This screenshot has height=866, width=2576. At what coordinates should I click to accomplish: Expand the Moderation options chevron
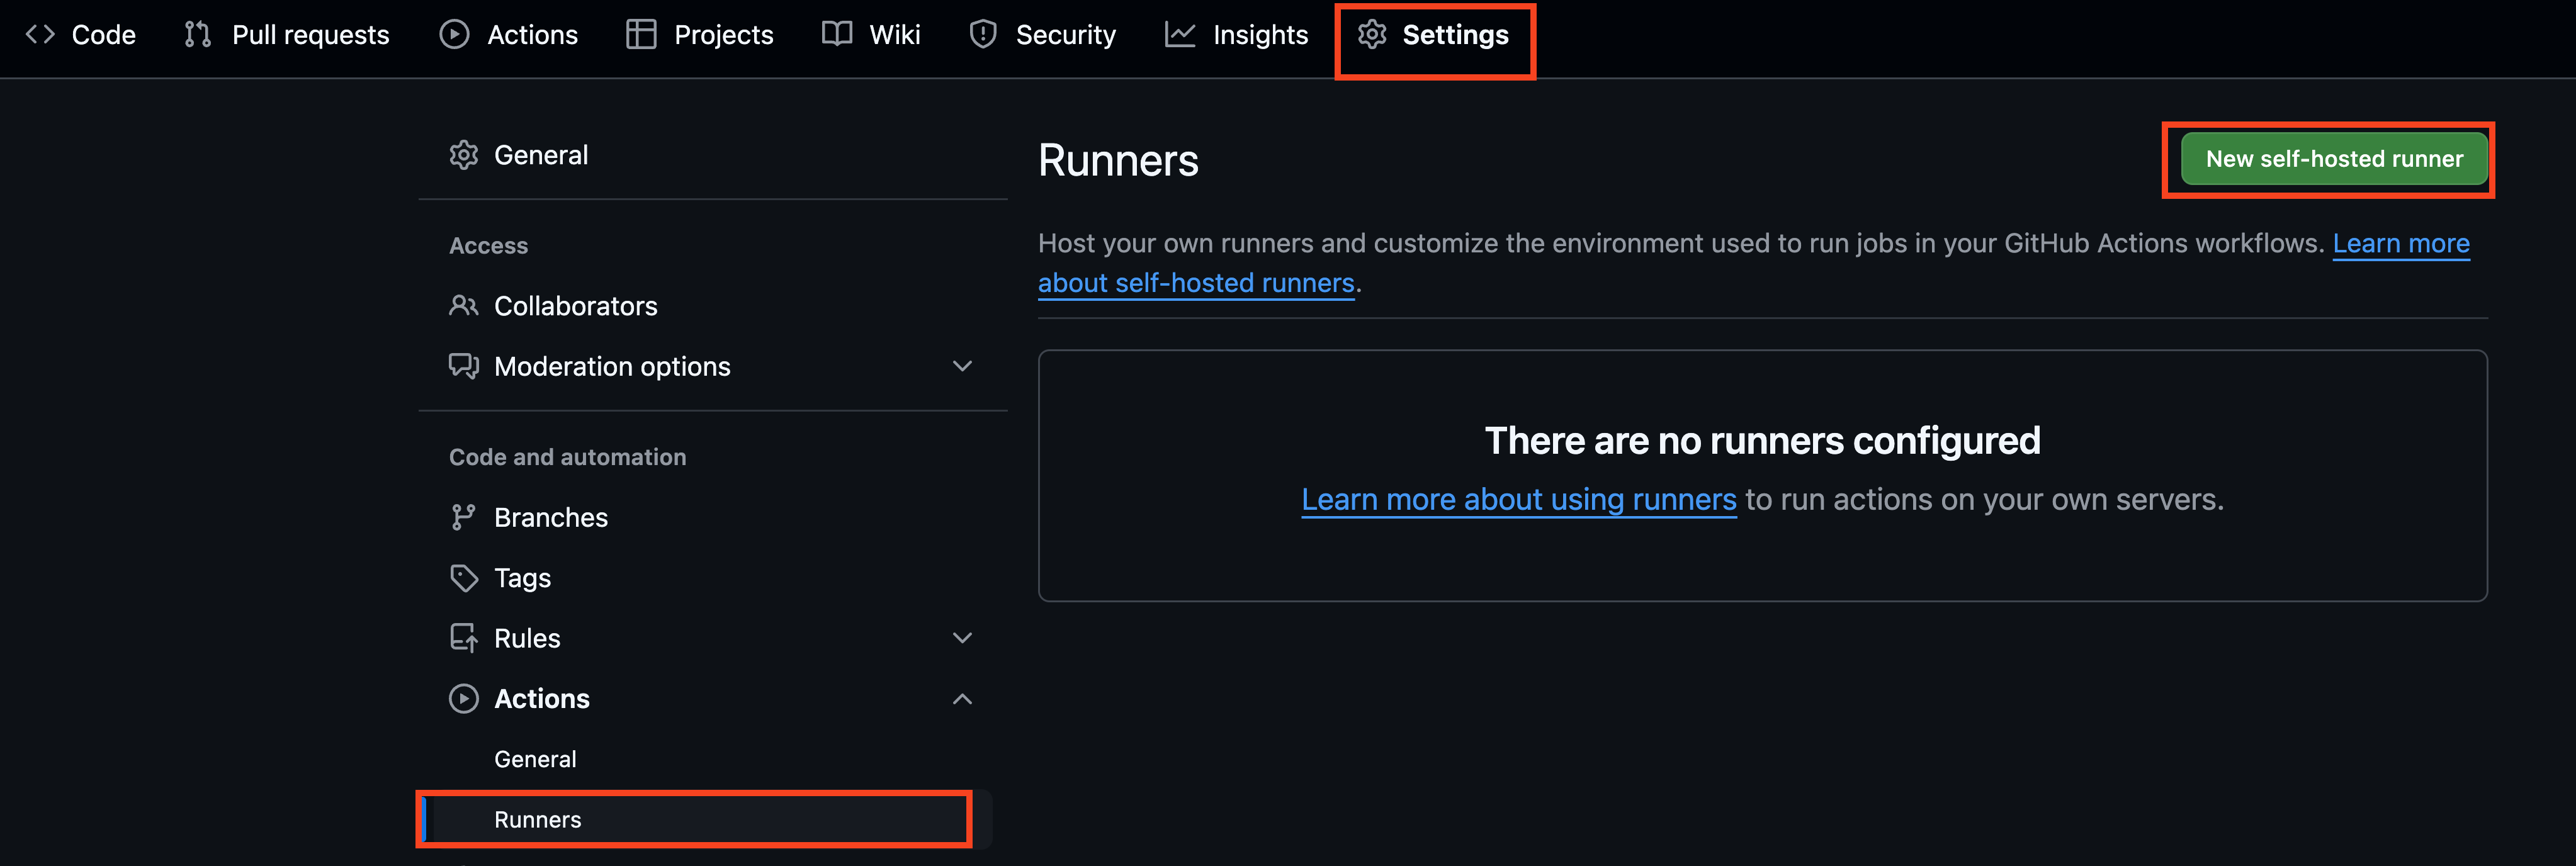962,366
